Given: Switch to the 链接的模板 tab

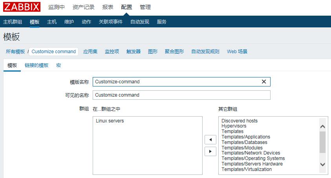Looking at the screenshot, I should (x=37, y=65).
